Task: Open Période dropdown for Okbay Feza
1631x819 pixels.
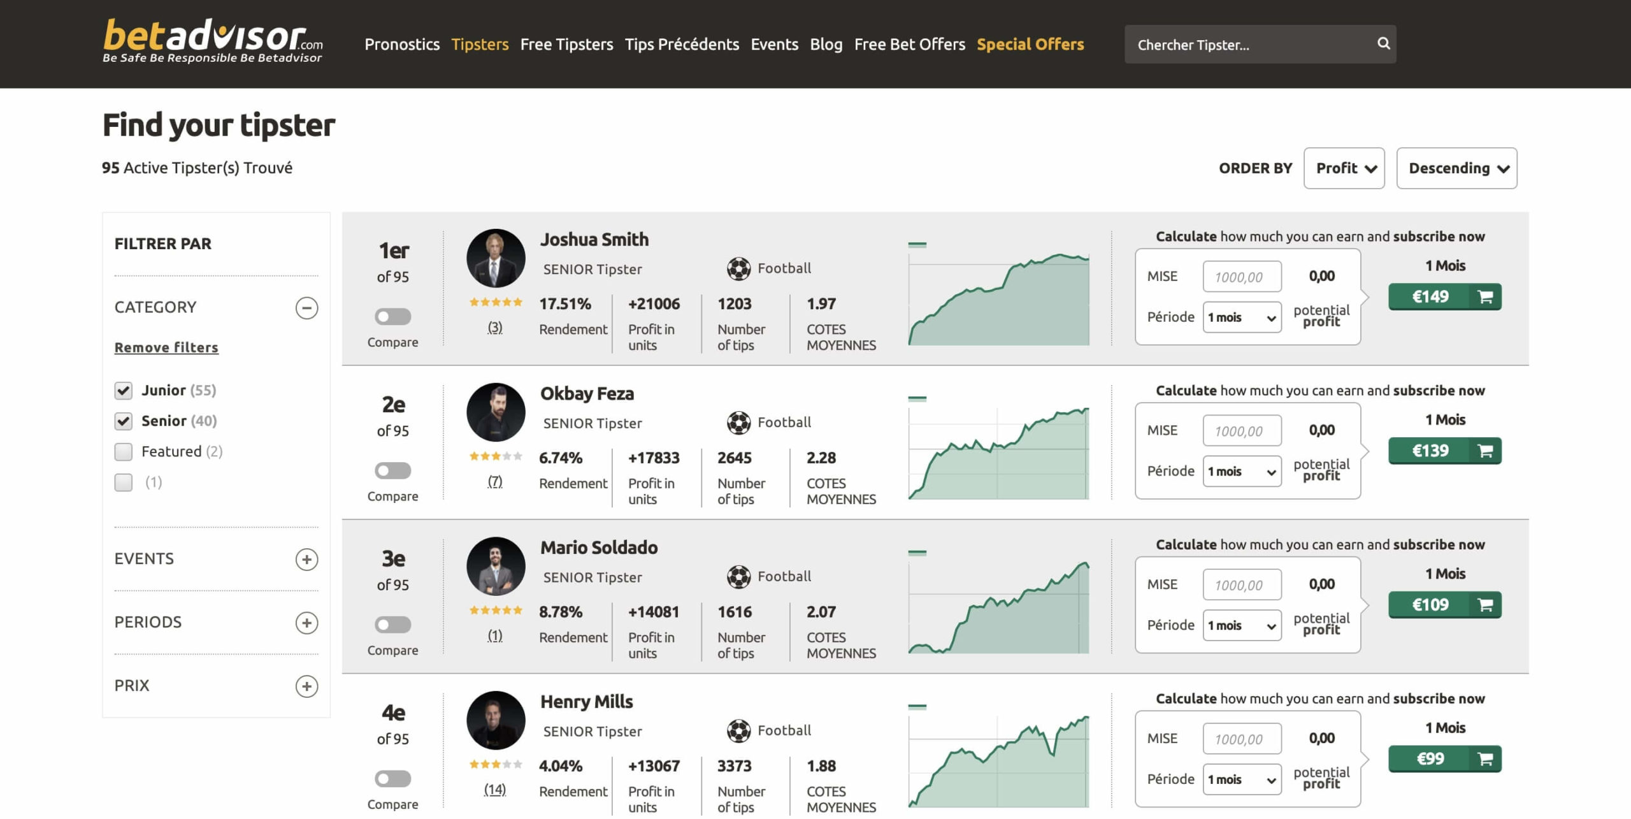Action: [1242, 472]
